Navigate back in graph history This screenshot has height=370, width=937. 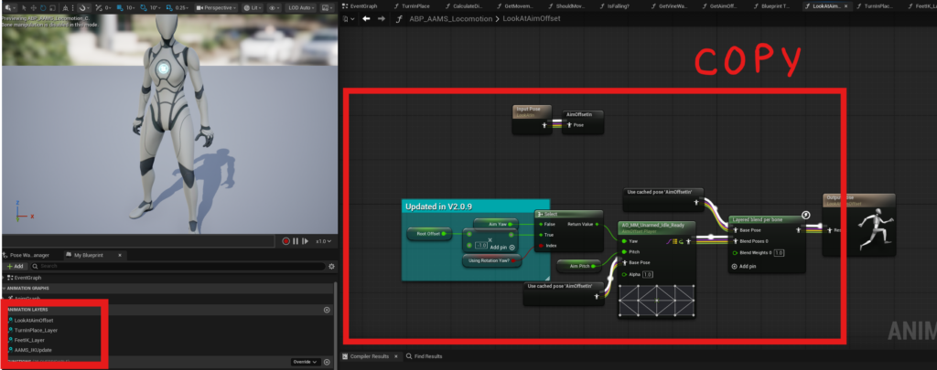[366, 18]
